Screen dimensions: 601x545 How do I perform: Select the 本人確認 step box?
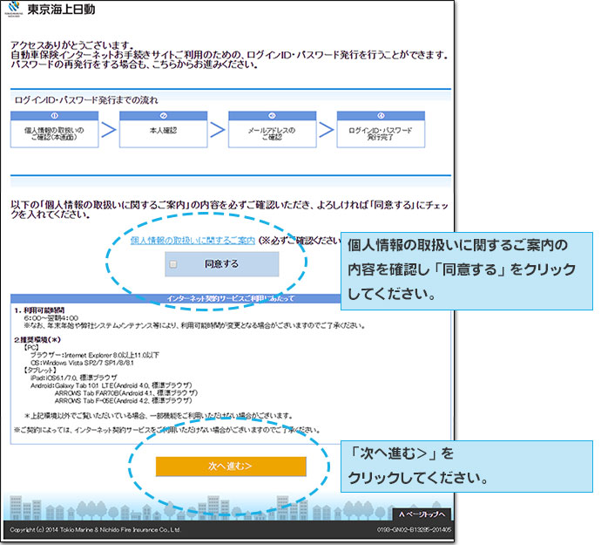163,134
